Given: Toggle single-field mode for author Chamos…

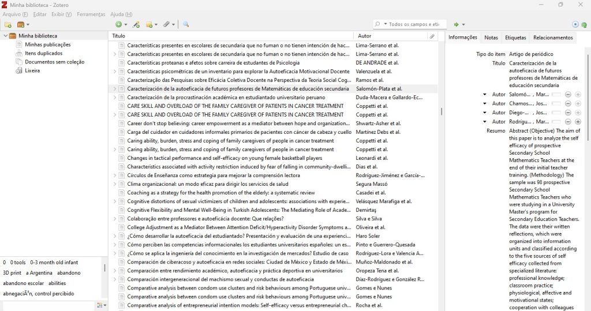Looking at the screenshot, I should click(x=556, y=104).
